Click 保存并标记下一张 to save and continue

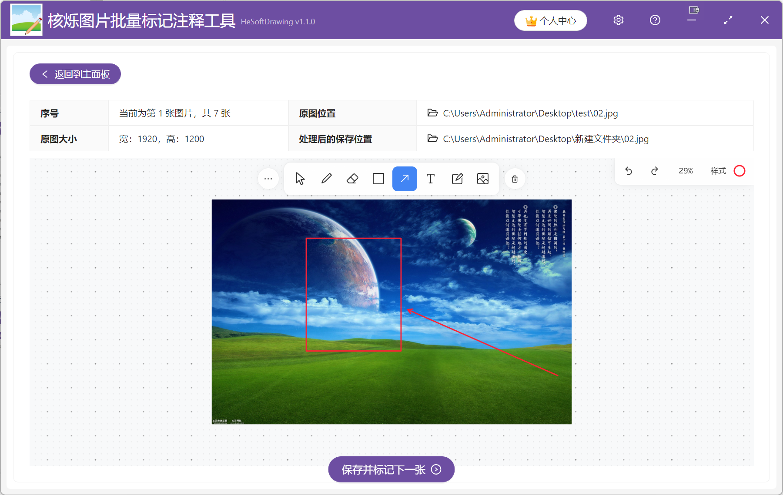point(391,469)
